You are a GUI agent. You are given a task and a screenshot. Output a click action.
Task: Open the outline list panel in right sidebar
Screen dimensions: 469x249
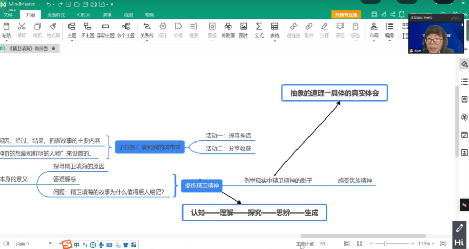pos(464,82)
